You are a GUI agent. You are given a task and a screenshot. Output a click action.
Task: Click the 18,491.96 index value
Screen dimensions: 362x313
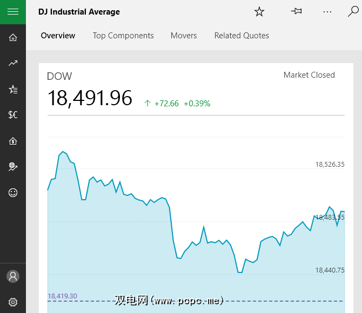pyautogui.click(x=90, y=98)
